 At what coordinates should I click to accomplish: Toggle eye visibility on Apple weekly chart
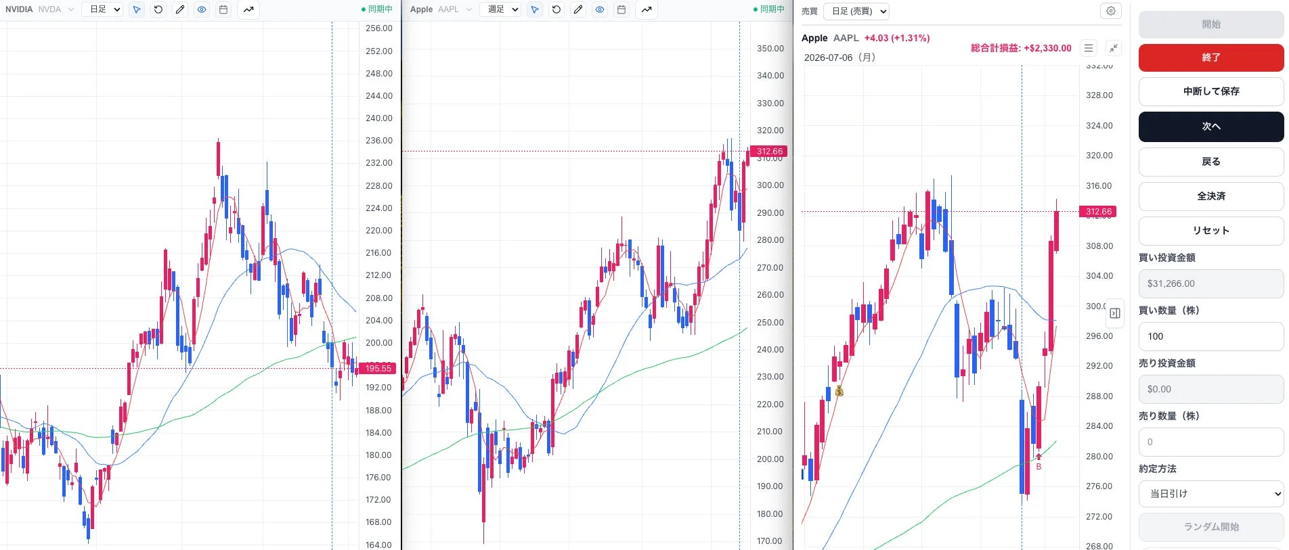click(x=600, y=9)
